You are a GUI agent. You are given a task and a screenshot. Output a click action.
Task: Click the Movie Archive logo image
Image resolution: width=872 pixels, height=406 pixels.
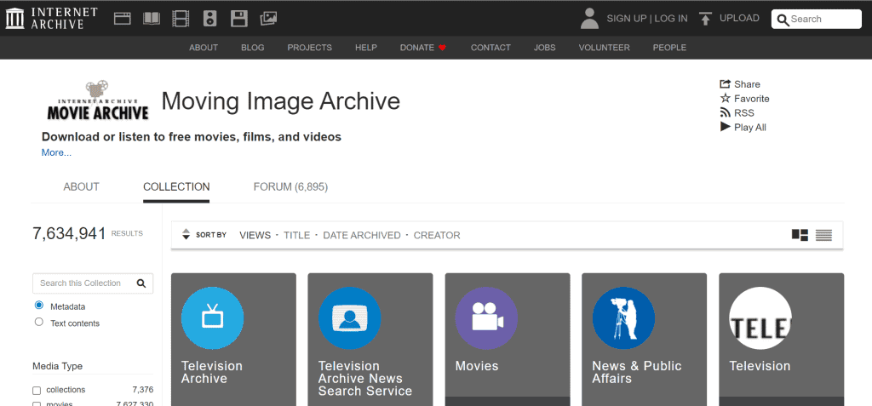tap(98, 101)
